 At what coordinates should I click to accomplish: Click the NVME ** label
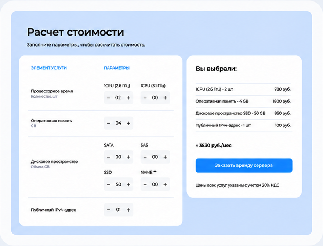click(x=149, y=172)
